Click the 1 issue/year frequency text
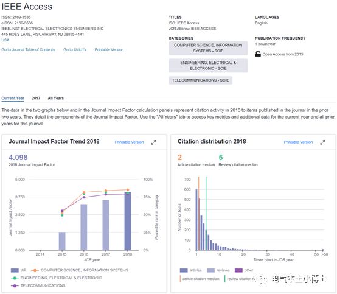Screen dimensions: 337x294 click(265, 44)
